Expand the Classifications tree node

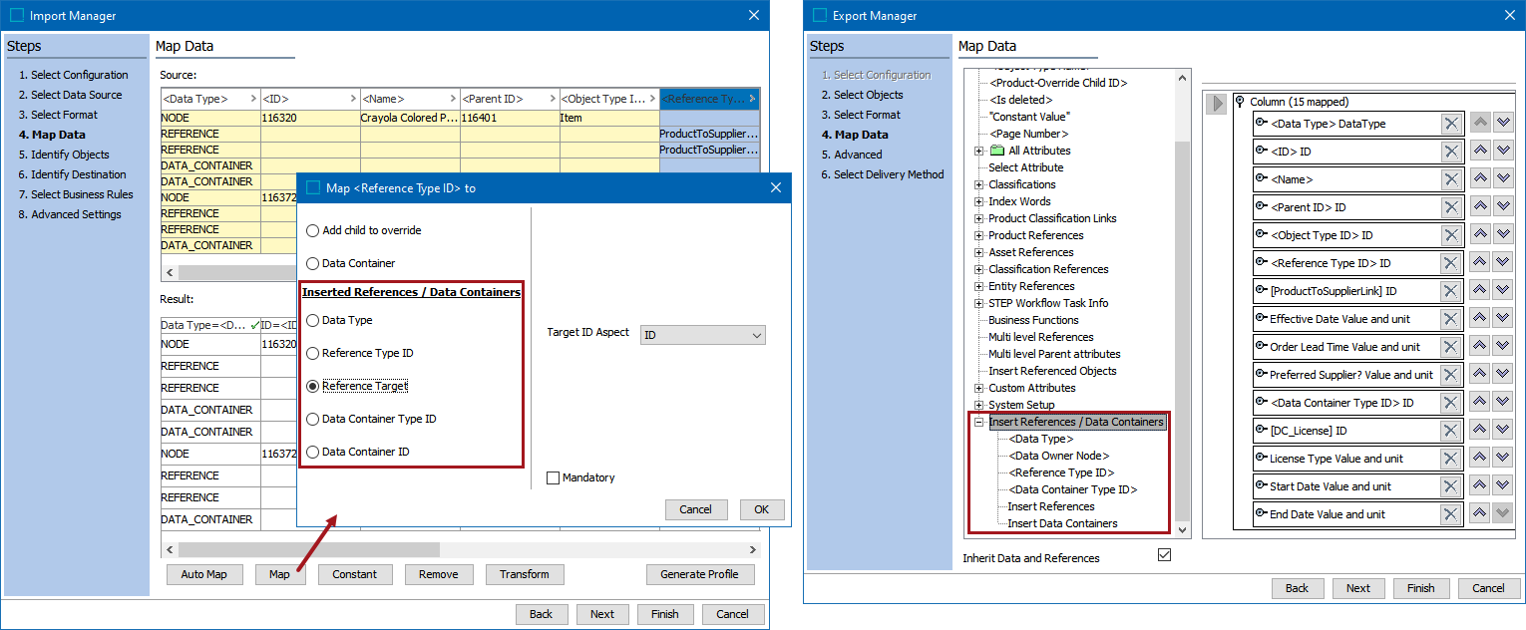click(x=979, y=184)
